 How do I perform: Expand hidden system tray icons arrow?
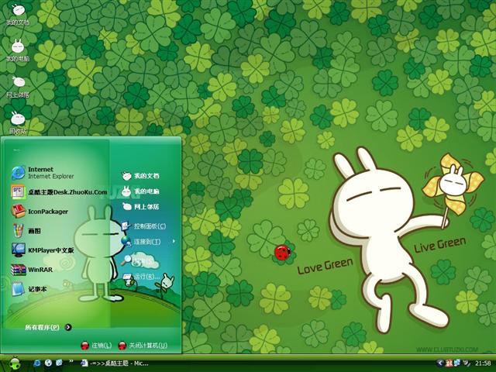[x=440, y=363]
